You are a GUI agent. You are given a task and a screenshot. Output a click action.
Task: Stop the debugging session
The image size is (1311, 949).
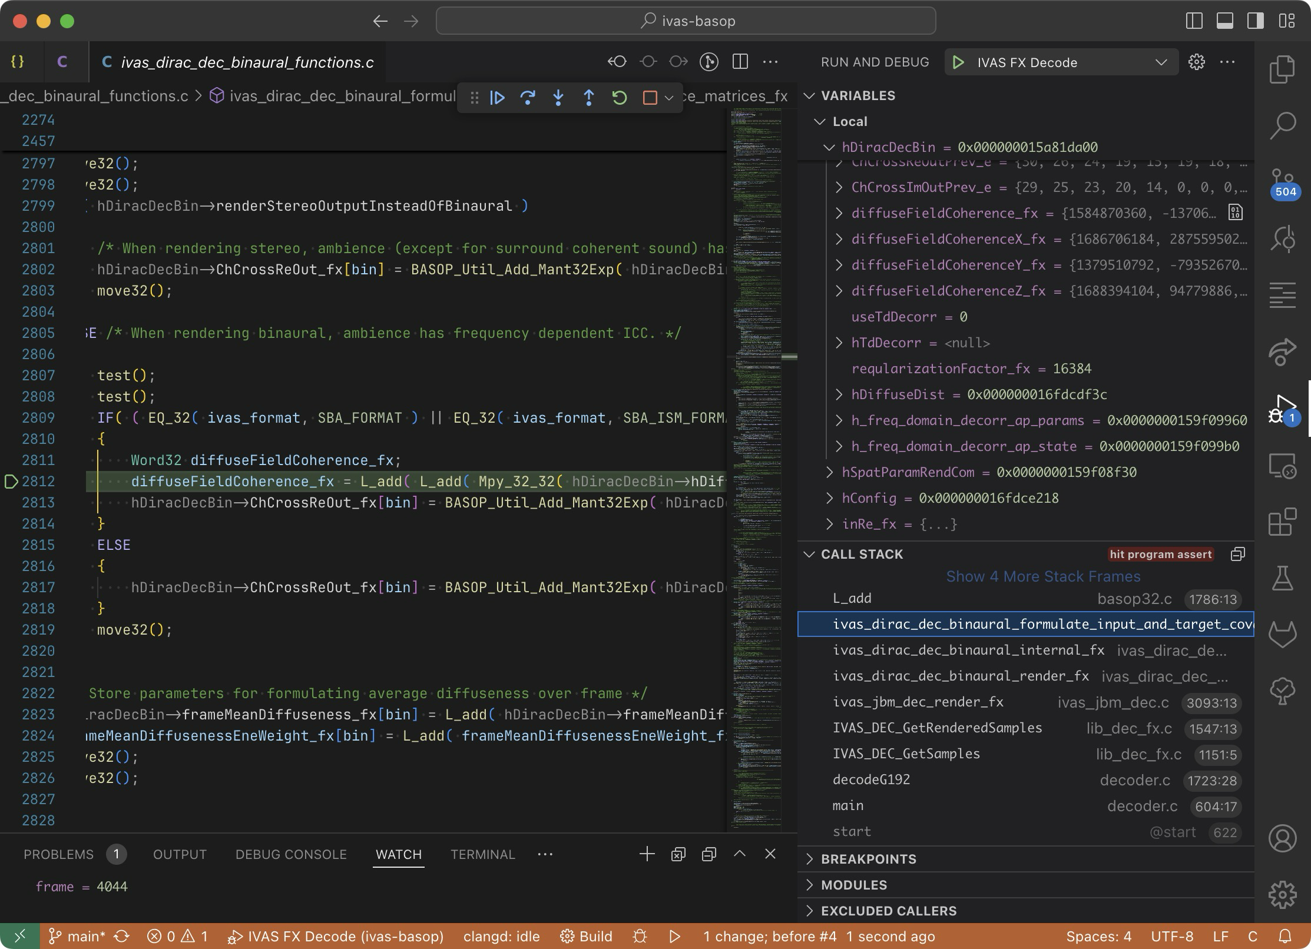point(650,98)
